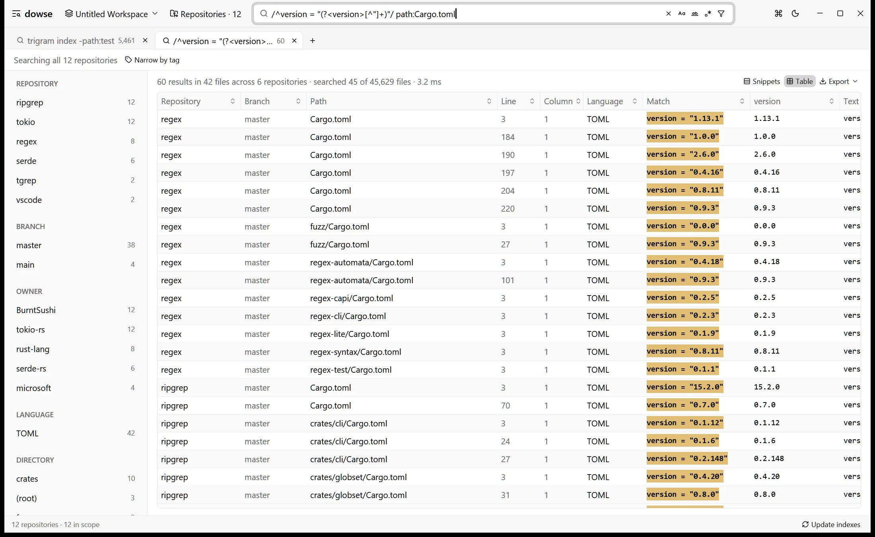Clear the search query with the X icon

(x=669, y=14)
